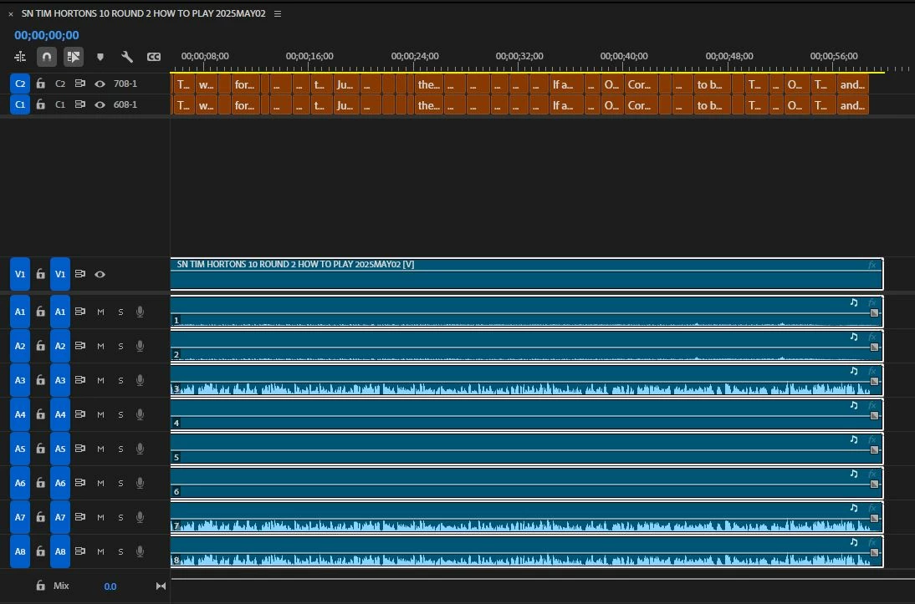Toggle sync lock on track A7
Screen dimensions: 915x604
80,517
